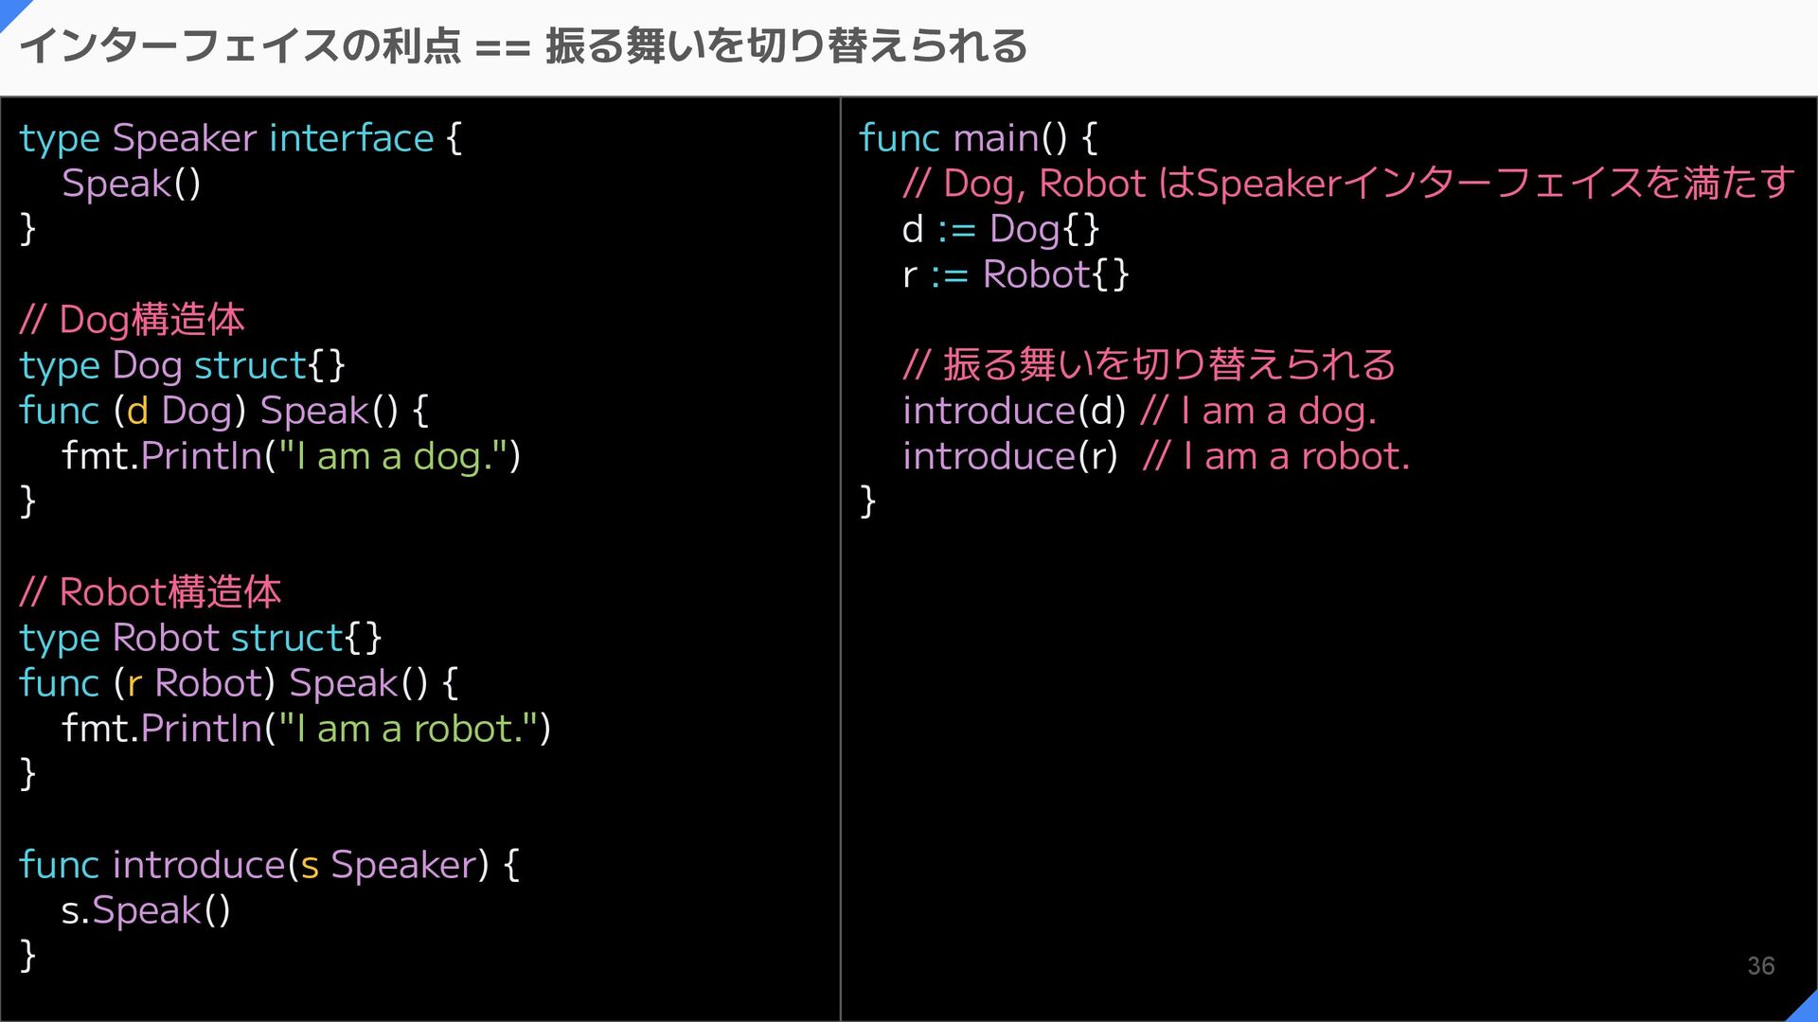The width and height of the screenshot is (1818, 1022).
Task: Click the line 'type Speaker interface {'
Action: point(241,139)
